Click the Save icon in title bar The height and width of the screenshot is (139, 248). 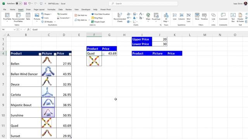pyautogui.click(x=25, y=3)
